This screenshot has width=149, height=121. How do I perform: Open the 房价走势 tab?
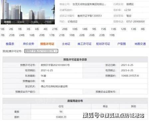[29, 44]
